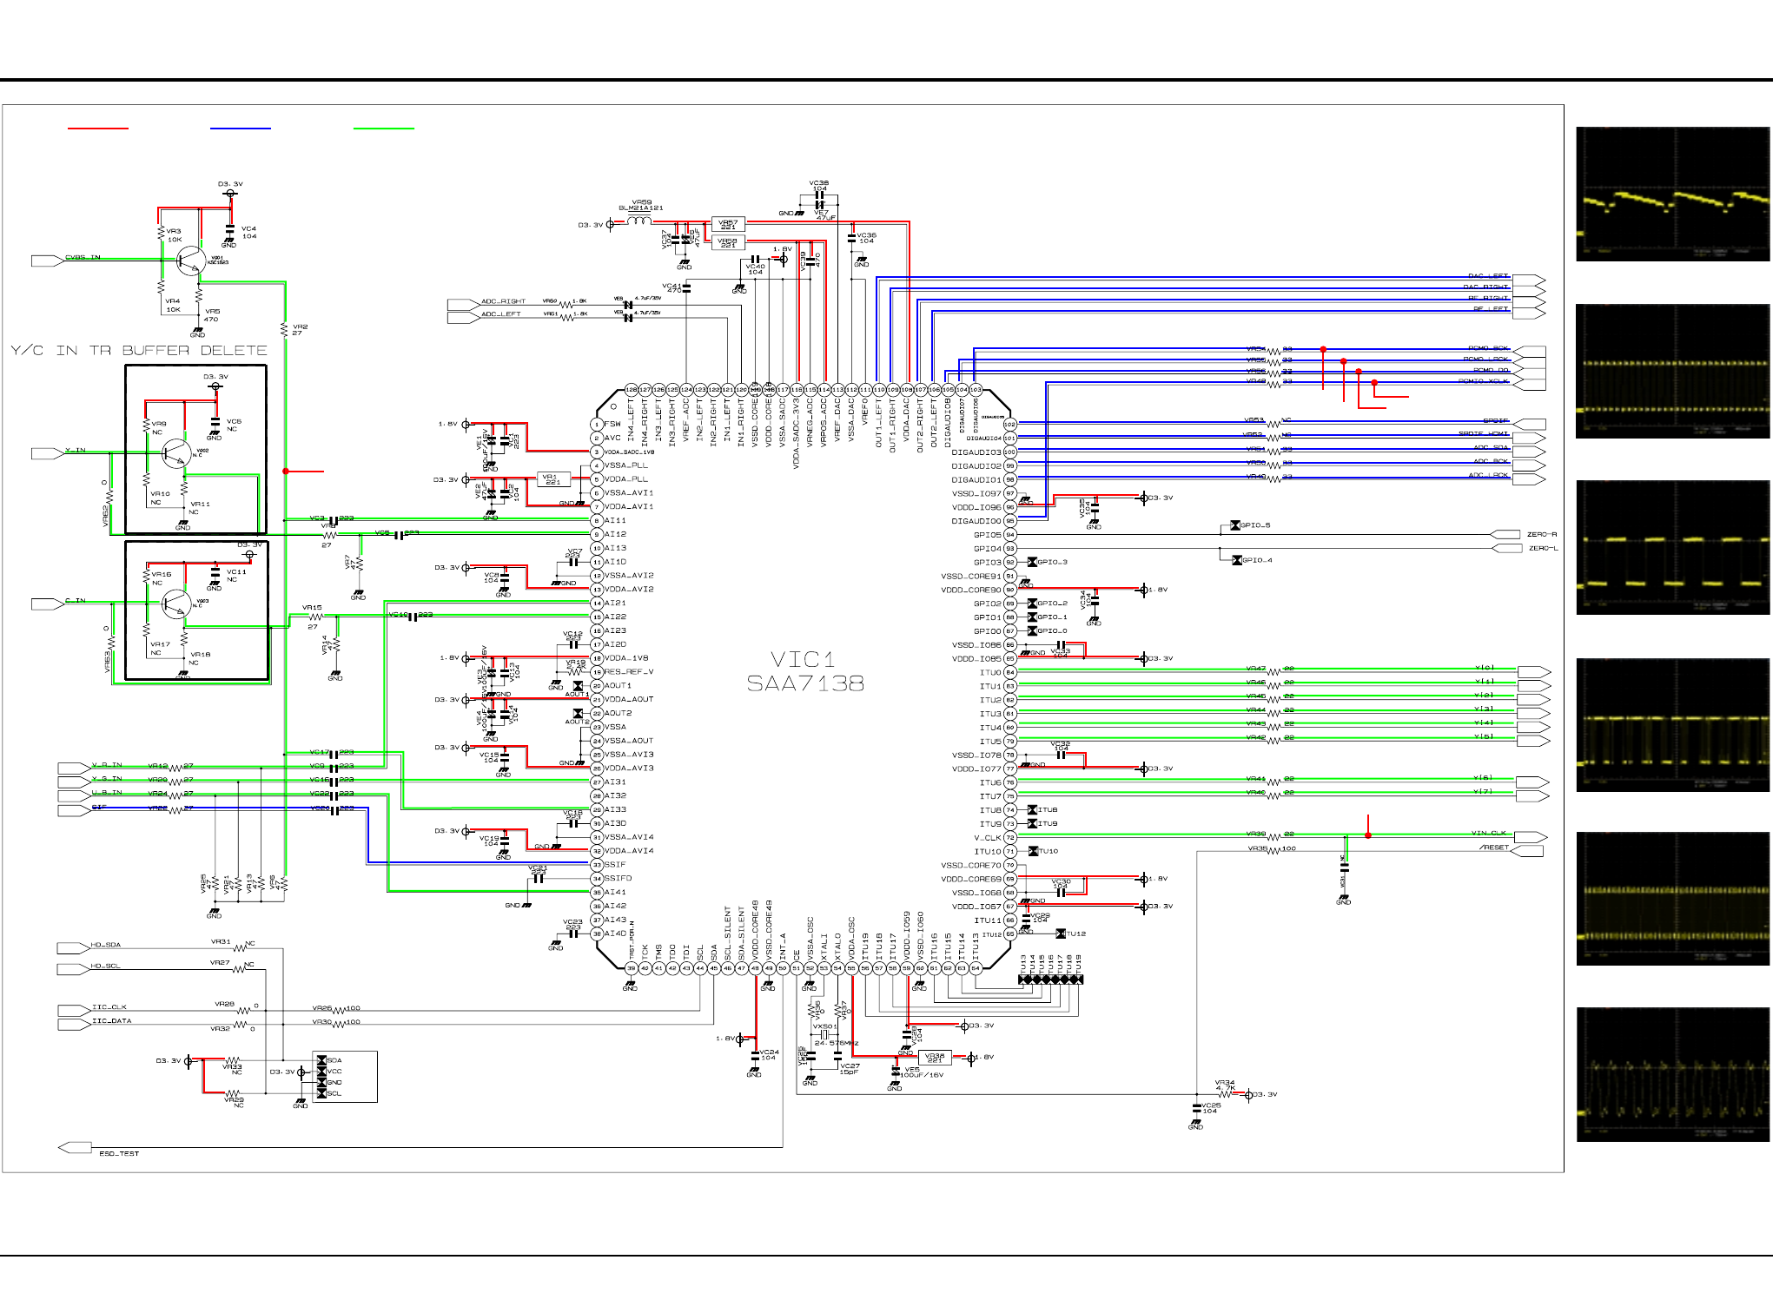Image resolution: width=1773 pixels, height=1293 pixels.
Task: Click the CVBS_IN input port symbol
Action: [x=46, y=261]
